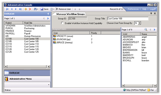Jump to last record in toolbar
Screen dimensions: 161x95
(20, 9)
